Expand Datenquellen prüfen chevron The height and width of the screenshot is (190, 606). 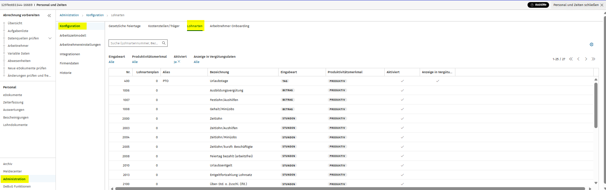tap(50, 38)
